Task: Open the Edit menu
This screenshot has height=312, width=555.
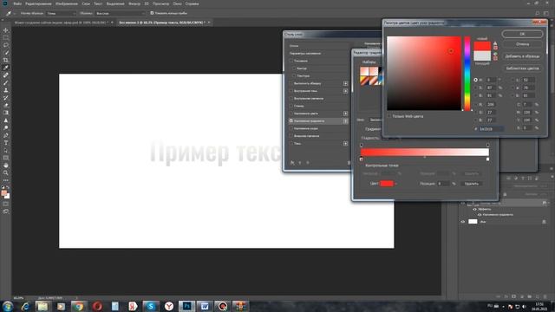Action: coord(38,3)
